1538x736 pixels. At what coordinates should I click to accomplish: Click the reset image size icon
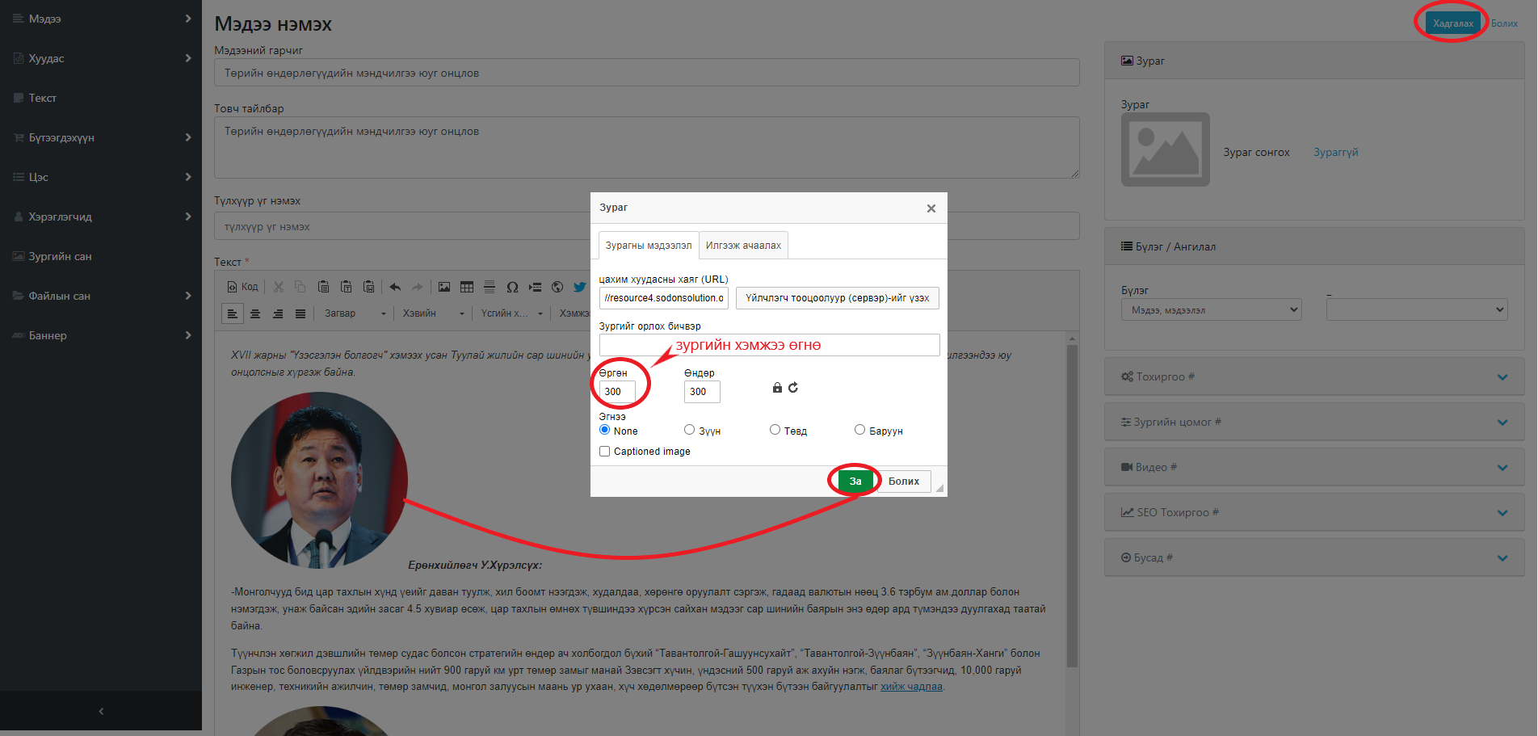point(793,388)
